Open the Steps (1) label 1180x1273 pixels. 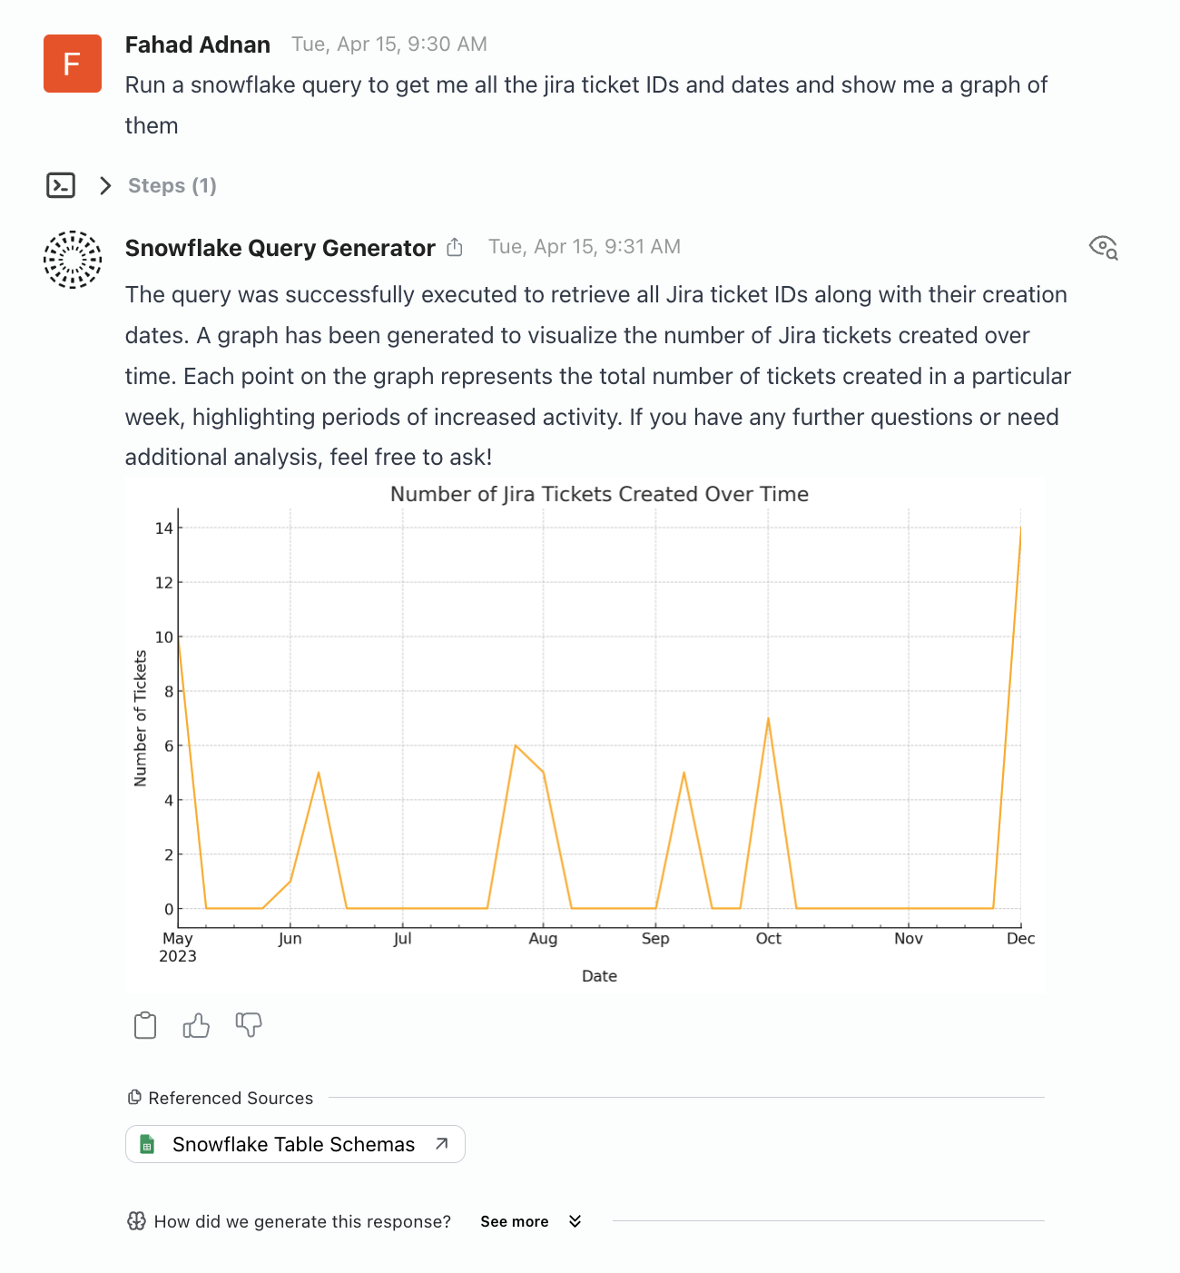pos(172,185)
